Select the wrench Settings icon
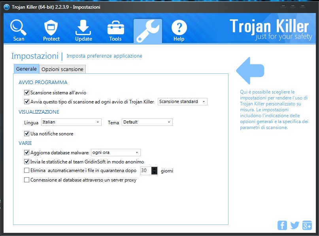The image size is (319, 236). pos(148,31)
